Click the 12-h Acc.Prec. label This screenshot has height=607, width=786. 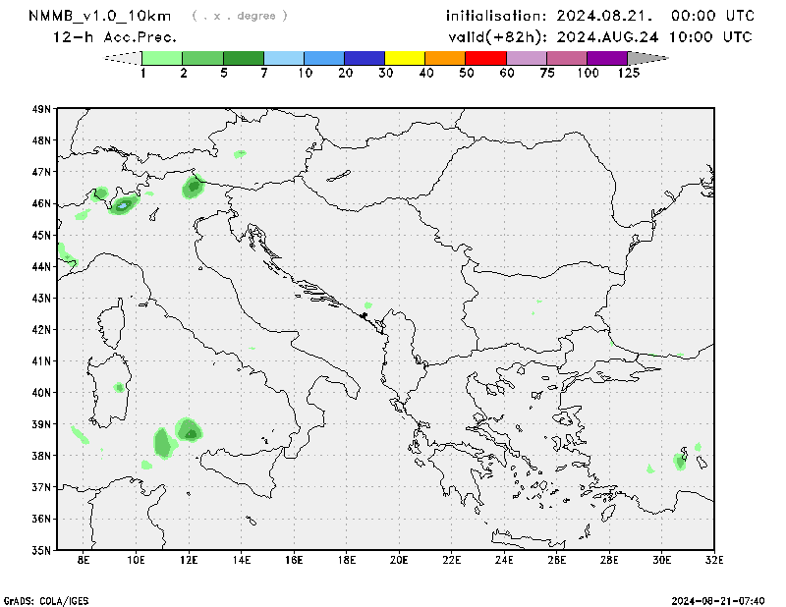[x=115, y=37]
